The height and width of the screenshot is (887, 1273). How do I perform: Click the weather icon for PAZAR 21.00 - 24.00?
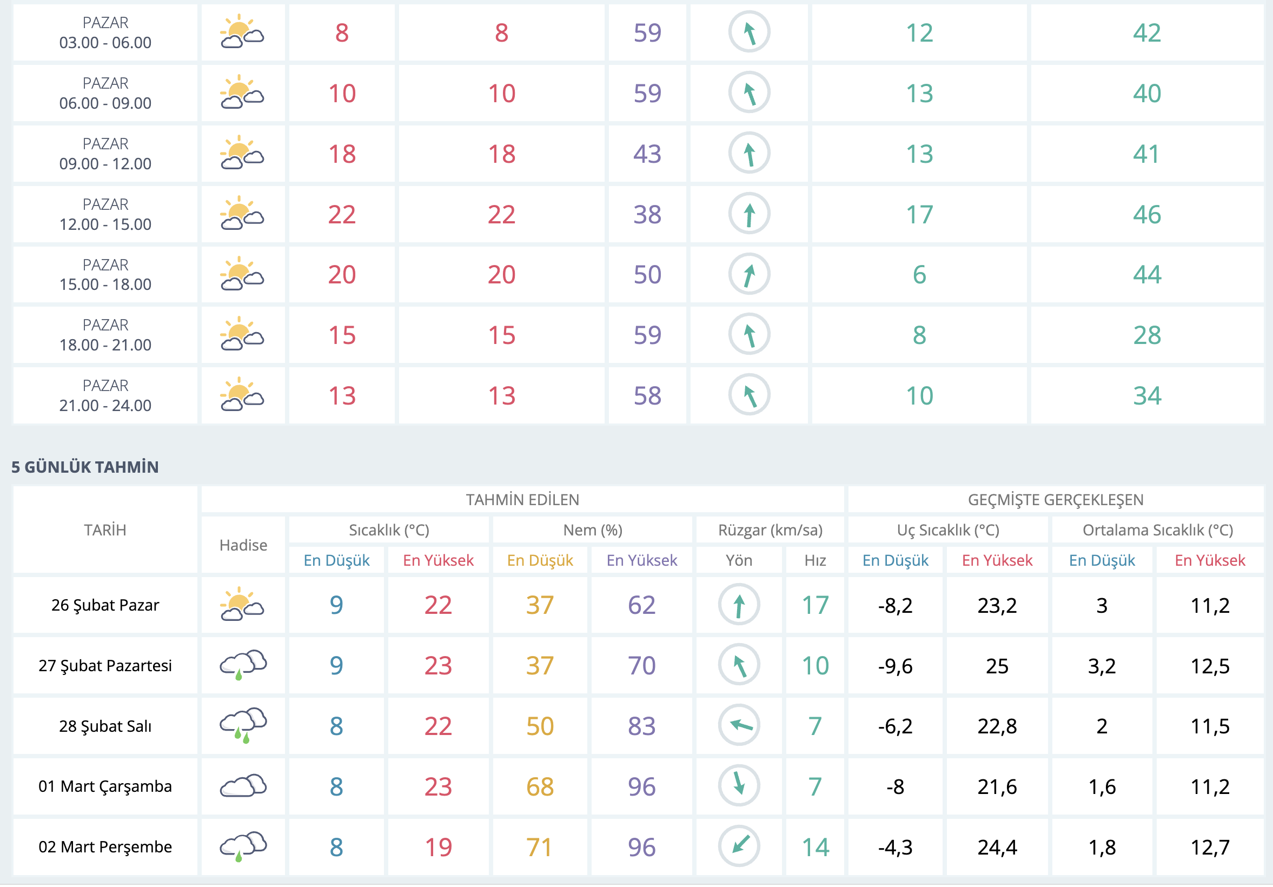click(x=242, y=395)
